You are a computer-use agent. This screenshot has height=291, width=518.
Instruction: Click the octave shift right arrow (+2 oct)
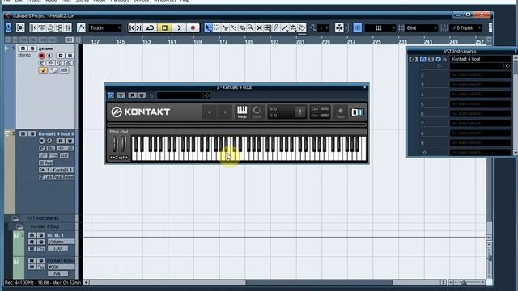(127, 158)
